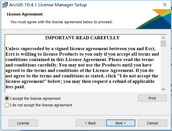Click the scrollbar thumb of the license text
Screen dimensions: 172x131
pos(163,44)
